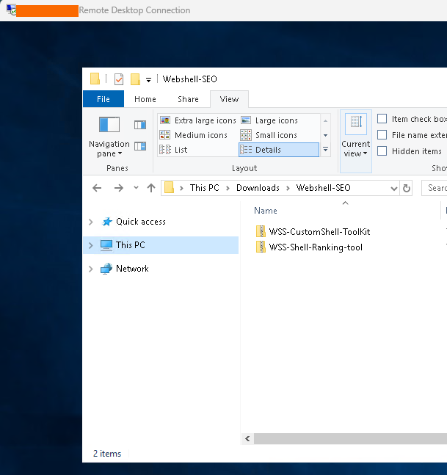Image resolution: width=447 pixels, height=475 pixels.
Task: Go back with the left arrow
Action: point(97,188)
